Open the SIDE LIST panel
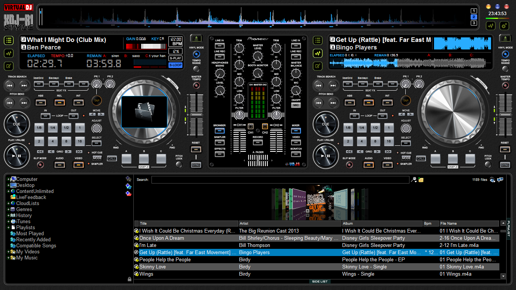 320,281
